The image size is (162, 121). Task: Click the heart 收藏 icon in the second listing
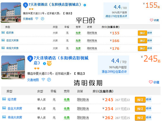(x=151, y=82)
